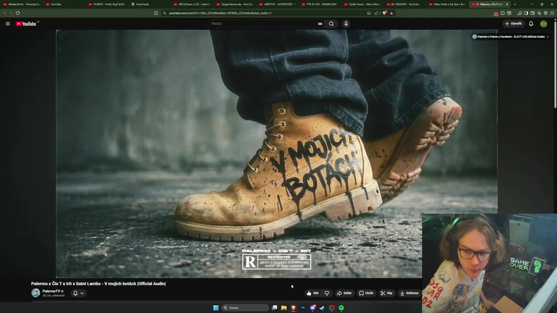The width and height of the screenshot is (557, 313).
Task: Open the YouTube account avatar menu
Action: pos(544,23)
